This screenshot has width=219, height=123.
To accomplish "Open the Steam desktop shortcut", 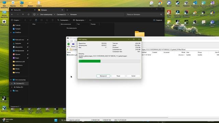I will 178,4.
